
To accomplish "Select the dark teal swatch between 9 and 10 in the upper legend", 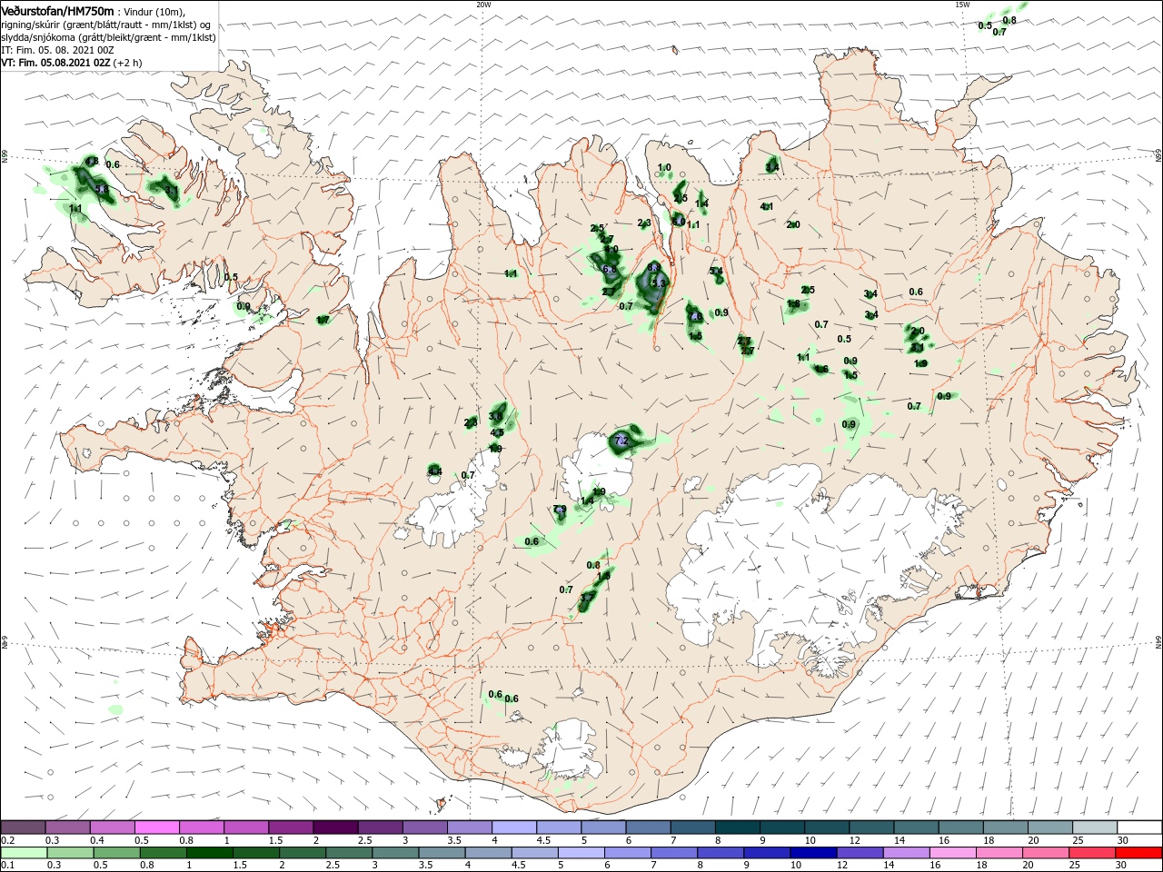I will [782, 827].
